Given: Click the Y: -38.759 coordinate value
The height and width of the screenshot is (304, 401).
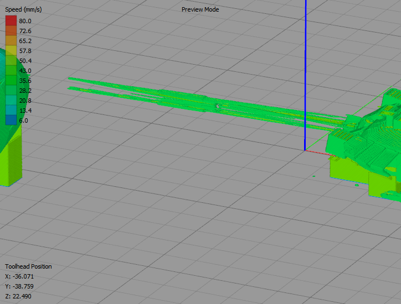Looking at the screenshot, I should click(19, 286).
